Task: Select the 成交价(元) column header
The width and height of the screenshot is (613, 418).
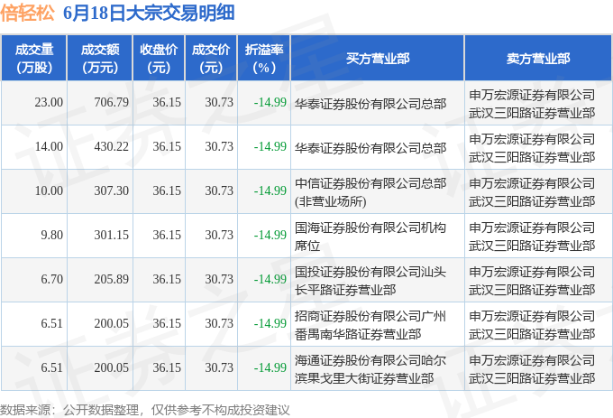Action: (x=211, y=59)
